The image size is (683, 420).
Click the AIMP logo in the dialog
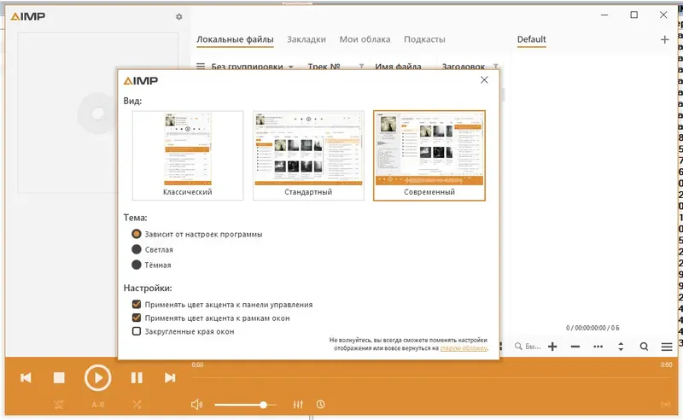[x=141, y=80]
